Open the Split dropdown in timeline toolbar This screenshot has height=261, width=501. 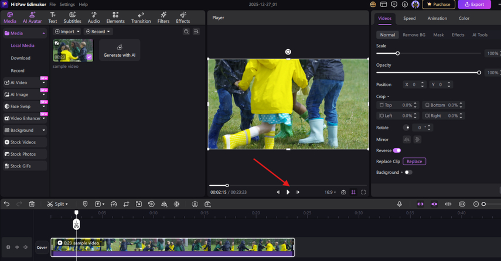[x=57, y=204]
